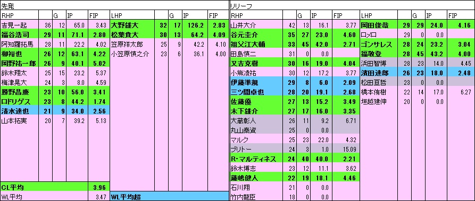Select the 石川翔 cell

tap(256, 188)
